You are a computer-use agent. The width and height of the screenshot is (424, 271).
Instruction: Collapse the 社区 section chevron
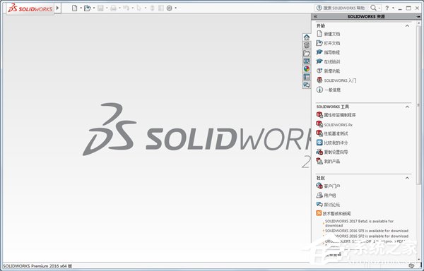coord(407,178)
